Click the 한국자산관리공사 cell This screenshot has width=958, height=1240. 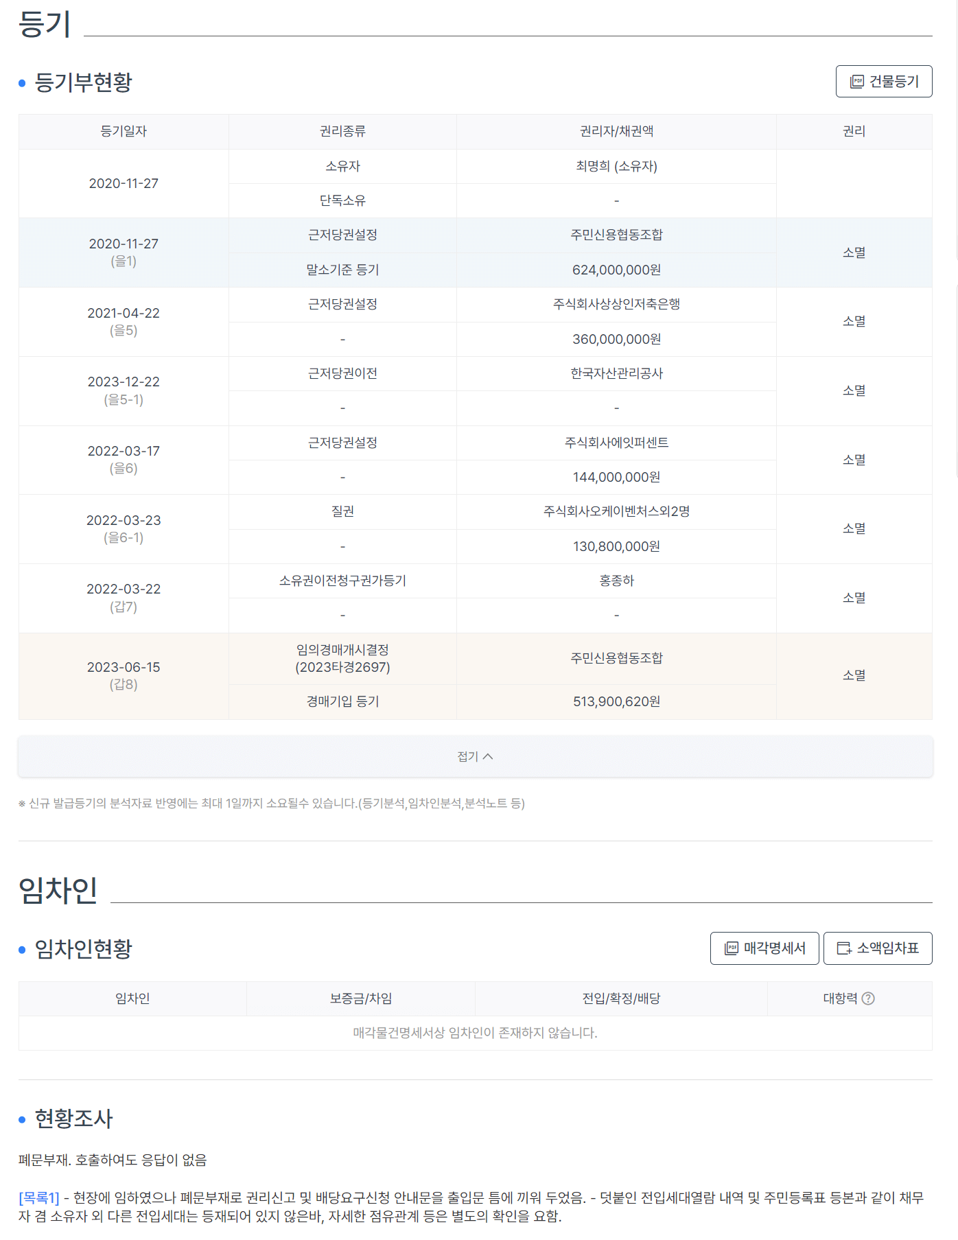pyautogui.click(x=616, y=373)
